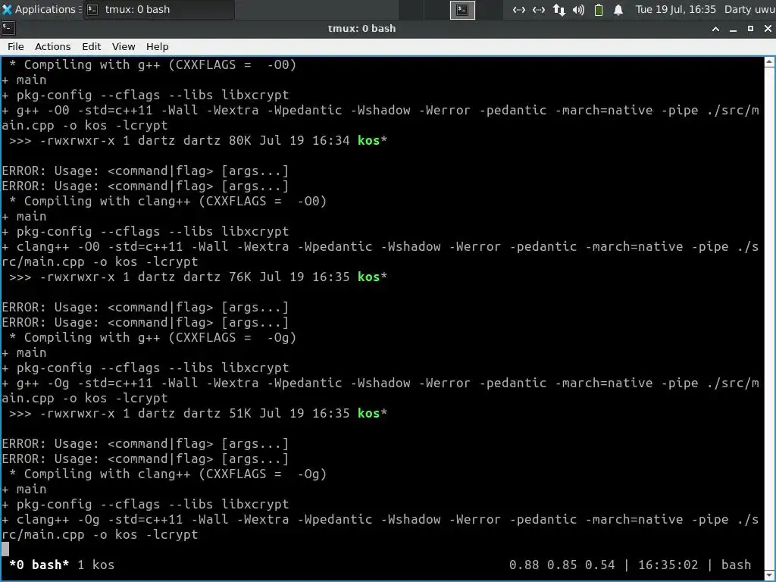Open the Actions menu
776x582 pixels.
click(x=52, y=46)
